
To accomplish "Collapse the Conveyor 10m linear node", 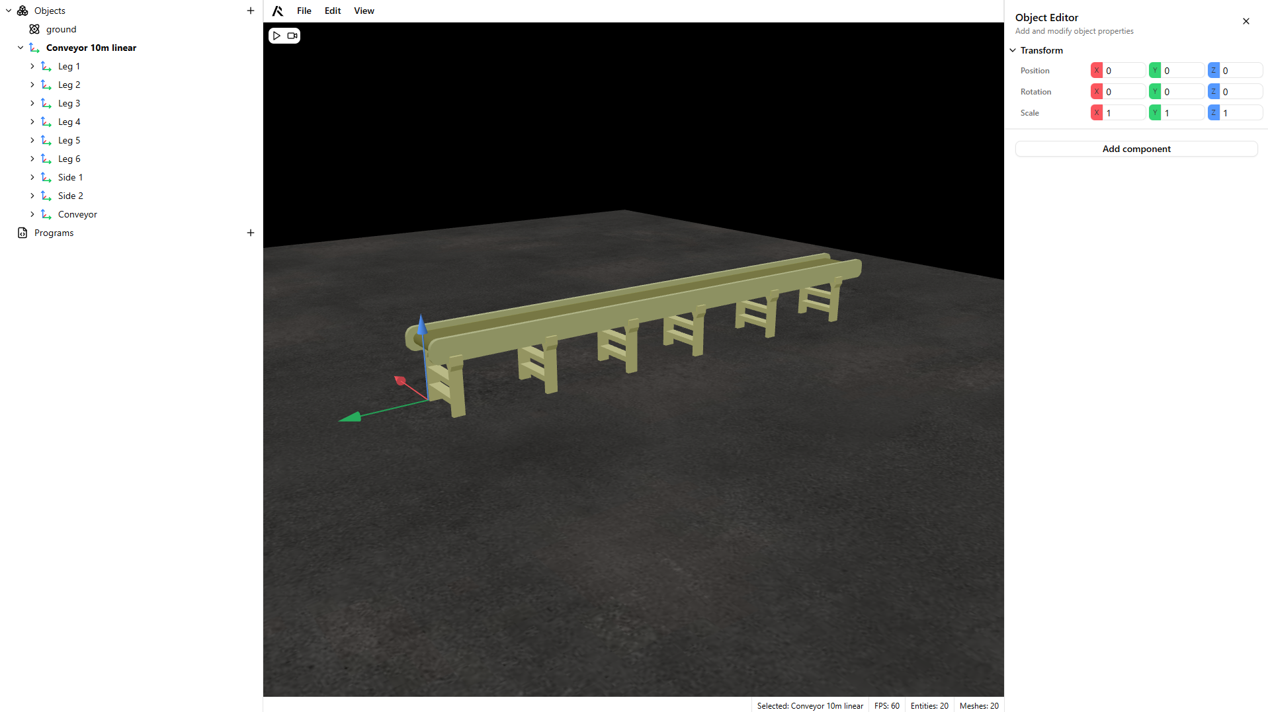I will click(21, 48).
